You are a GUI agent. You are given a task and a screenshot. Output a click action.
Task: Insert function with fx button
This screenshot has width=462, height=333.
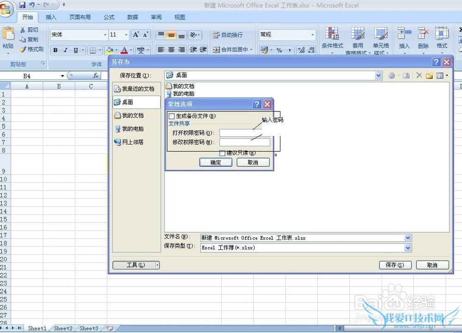[96, 76]
